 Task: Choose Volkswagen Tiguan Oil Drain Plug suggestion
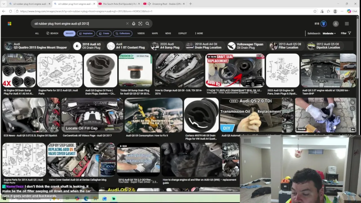(246, 46)
